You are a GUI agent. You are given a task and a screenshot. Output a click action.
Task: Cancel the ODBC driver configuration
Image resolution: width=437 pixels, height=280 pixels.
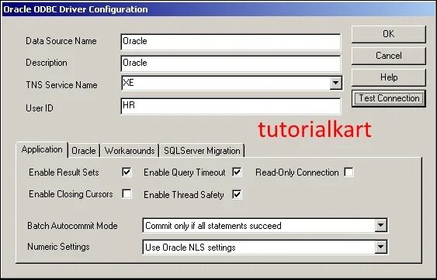click(x=389, y=56)
